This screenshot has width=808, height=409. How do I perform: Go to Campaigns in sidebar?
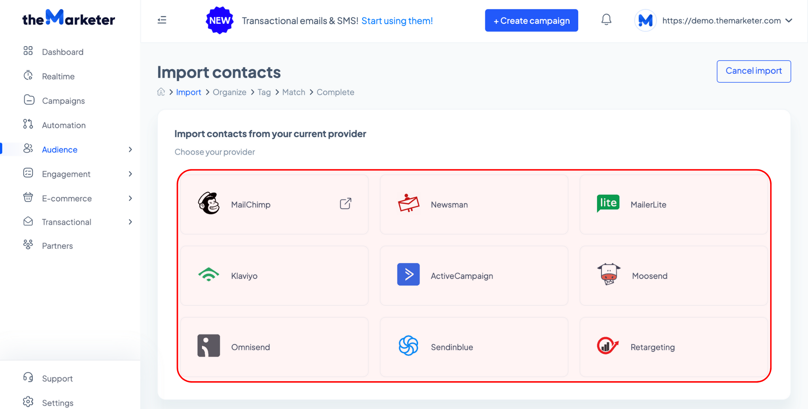click(x=63, y=101)
